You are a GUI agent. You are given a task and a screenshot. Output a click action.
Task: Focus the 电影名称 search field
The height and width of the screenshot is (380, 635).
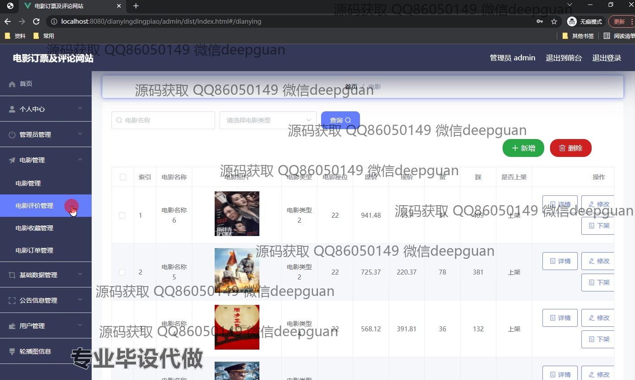click(163, 120)
